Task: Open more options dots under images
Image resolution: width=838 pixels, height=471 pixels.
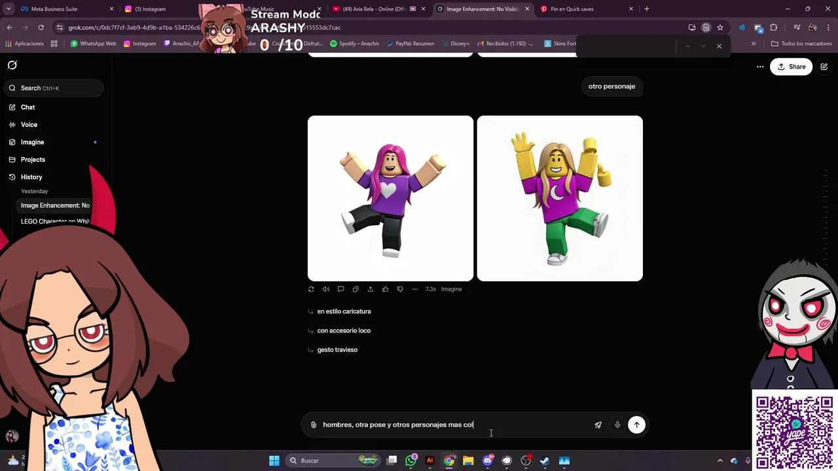Action: (x=415, y=289)
